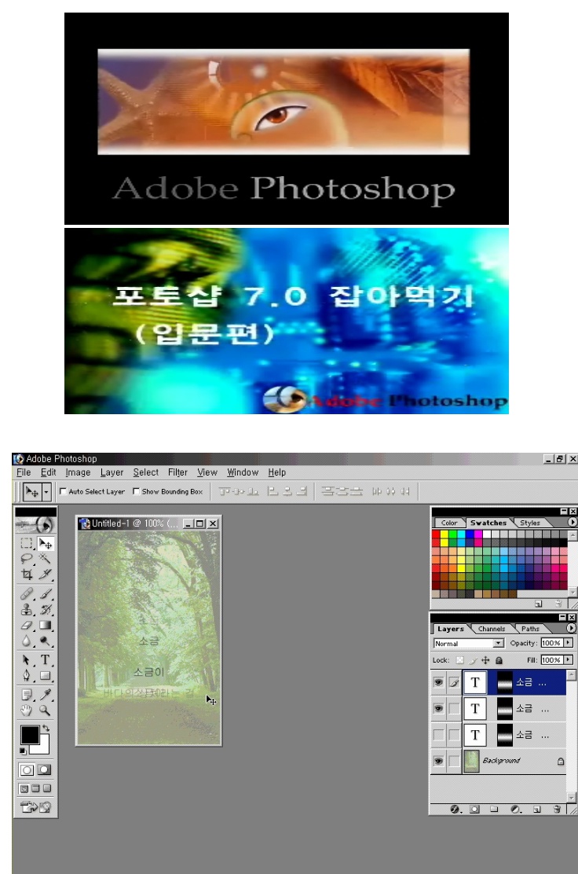The image size is (578, 874).
Task: Open the File menu
Action: [x=24, y=472]
